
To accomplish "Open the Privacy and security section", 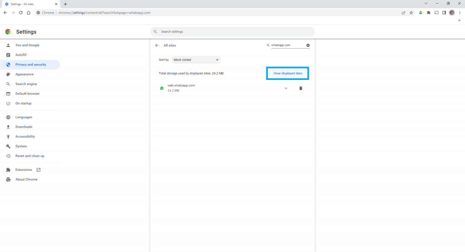I will click(x=30, y=64).
